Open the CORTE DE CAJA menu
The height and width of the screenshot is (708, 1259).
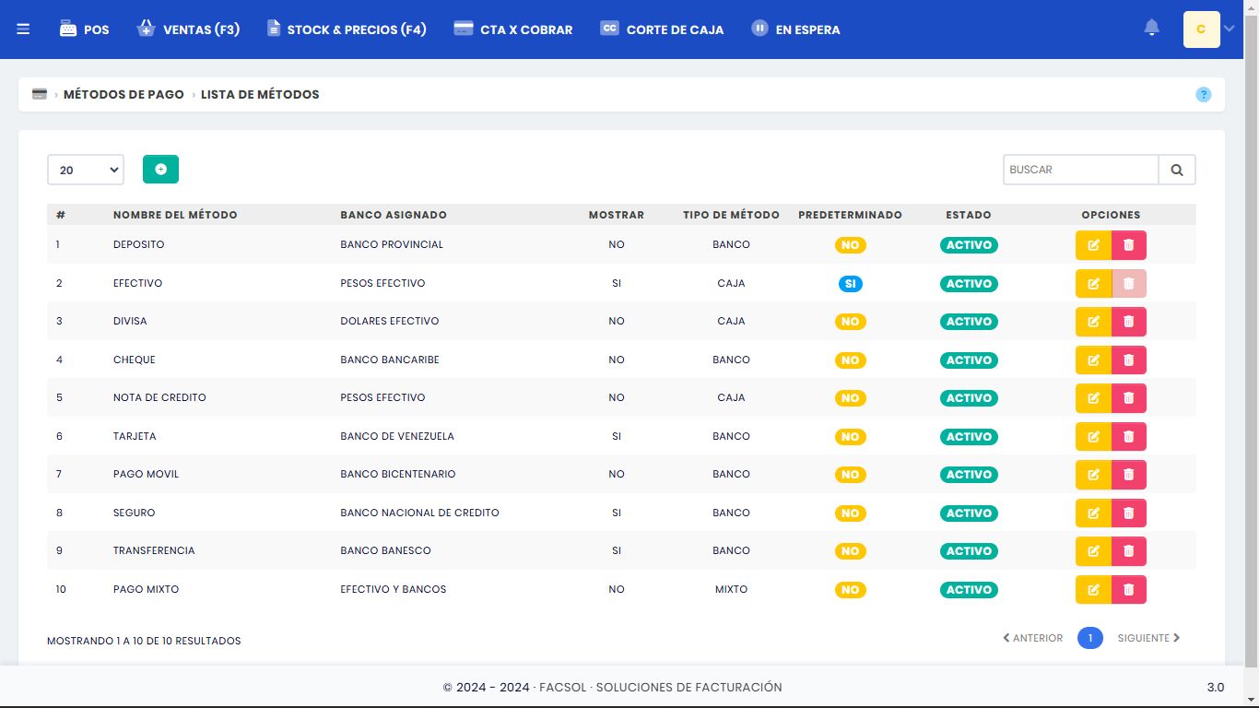tap(662, 29)
